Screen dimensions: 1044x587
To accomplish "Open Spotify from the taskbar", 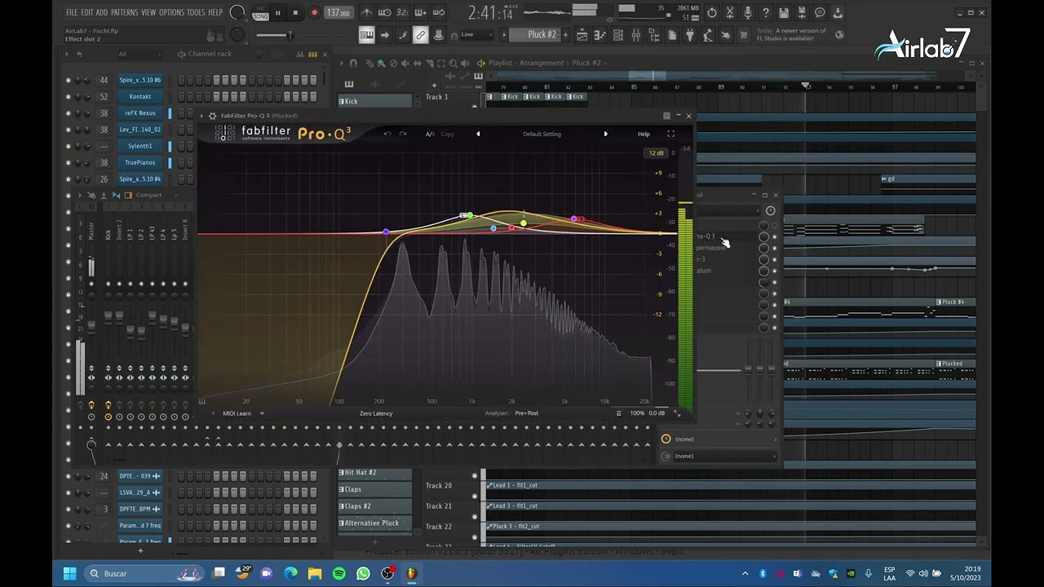I will [x=339, y=573].
